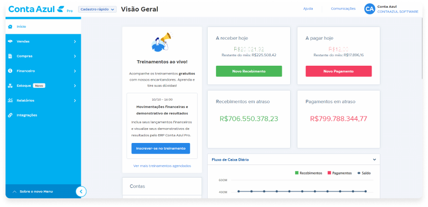428x207 pixels.
Task: Click the 600M chart axis label
Action: tap(223, 180)
